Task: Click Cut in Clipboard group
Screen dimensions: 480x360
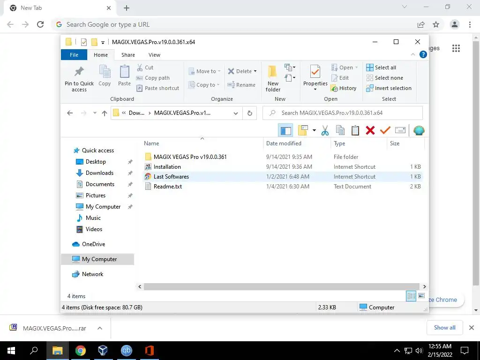Action: (x=145, y=67)
